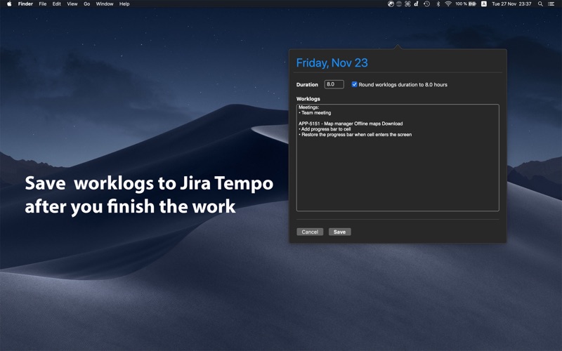Open the View menu
Image resolution: width=562 pixels, height=351 pixels.
click(72, 4)
